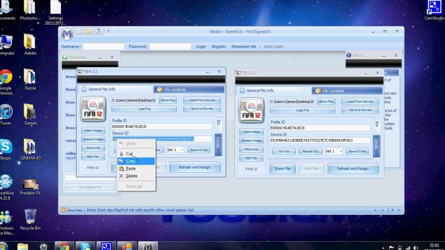Click Null Ids in right window
Image resolution: width=445 pixels, height=250 pixels.
pos(284,151)
